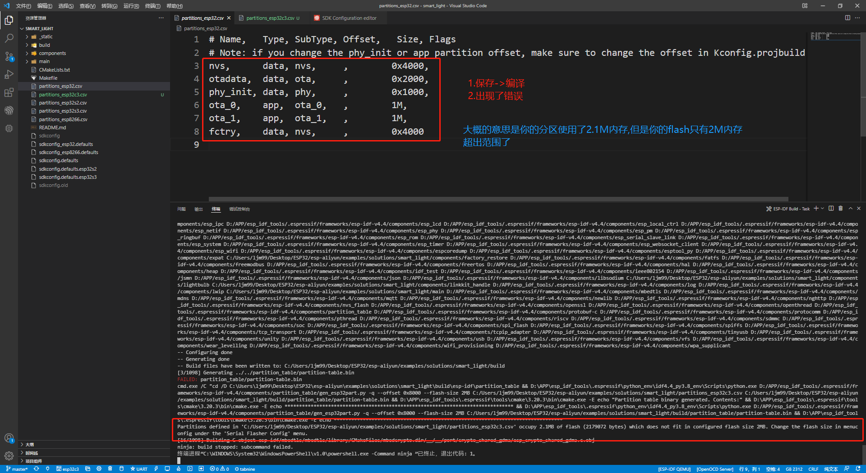
Task: Open ESP-IDF current project folder icon
Action: pyautogui.click(x=88, y=469)
